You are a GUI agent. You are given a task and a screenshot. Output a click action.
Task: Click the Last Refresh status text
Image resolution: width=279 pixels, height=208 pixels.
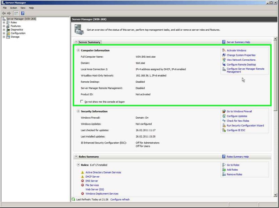pyautogui.click(x=92, y=200)
